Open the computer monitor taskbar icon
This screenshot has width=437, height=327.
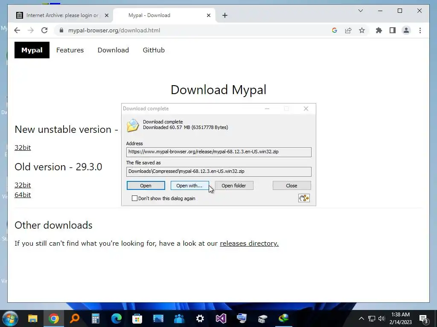click(x=242, y=318)
